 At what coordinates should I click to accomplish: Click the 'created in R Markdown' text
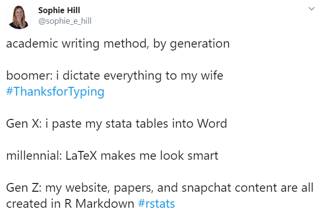70,204
